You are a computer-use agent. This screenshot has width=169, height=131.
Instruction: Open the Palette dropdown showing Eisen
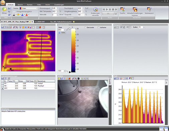[29, 8]
